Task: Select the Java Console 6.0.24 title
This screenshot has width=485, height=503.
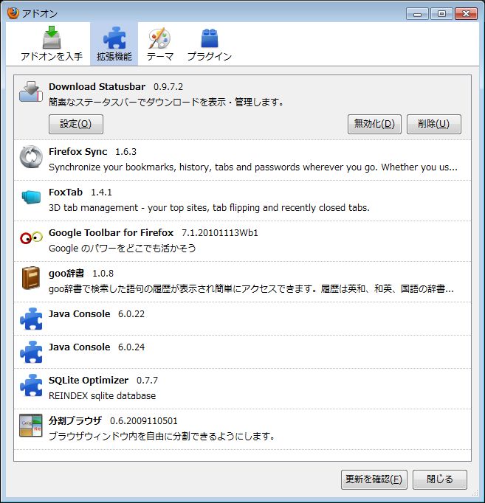Action: [x=97, y=347]
